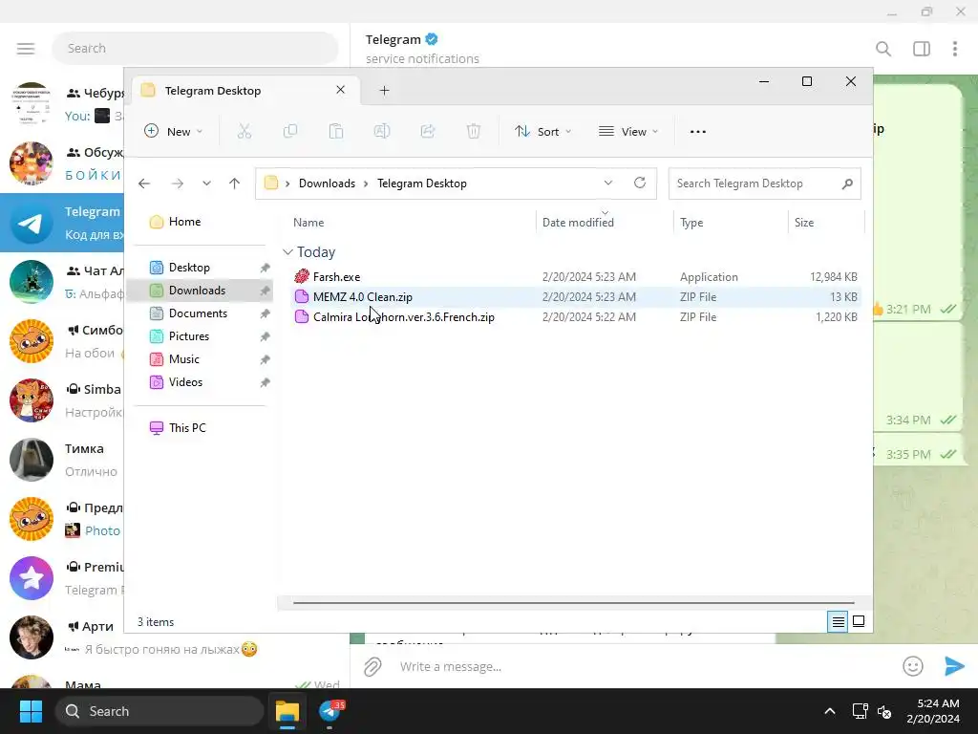Click Downloads in the address breadcrumb
This screenshot has height=734, width=978.
[x=327, y=183]
